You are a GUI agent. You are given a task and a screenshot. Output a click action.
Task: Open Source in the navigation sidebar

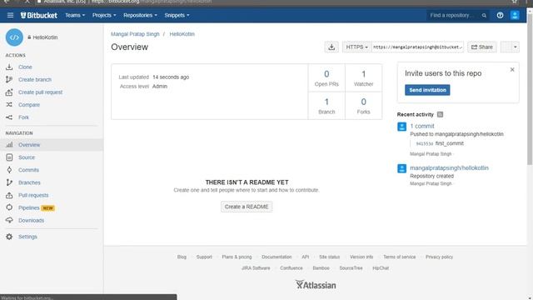27,157
